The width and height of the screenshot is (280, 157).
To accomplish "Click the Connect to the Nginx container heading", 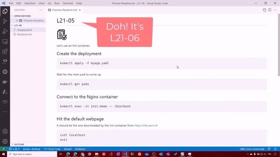I will pyautogui.click(x=87, y=97).
